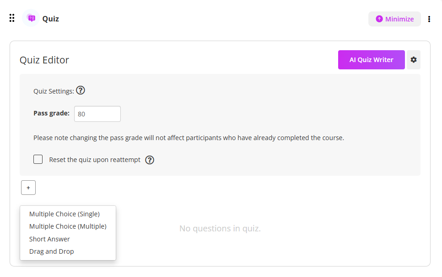Click the 'No questions in quiz' placeholder
Screen dimensions: 442x277
(220, 228)
